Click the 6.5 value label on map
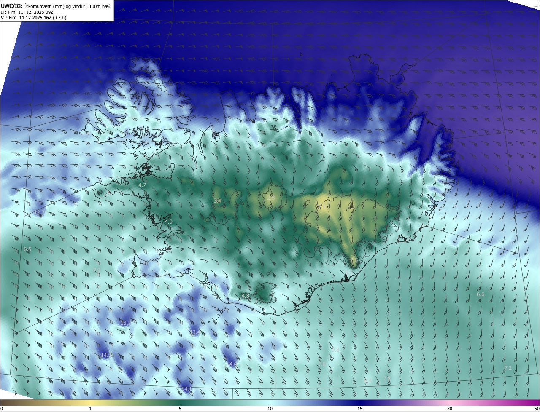 coord(27,249)
